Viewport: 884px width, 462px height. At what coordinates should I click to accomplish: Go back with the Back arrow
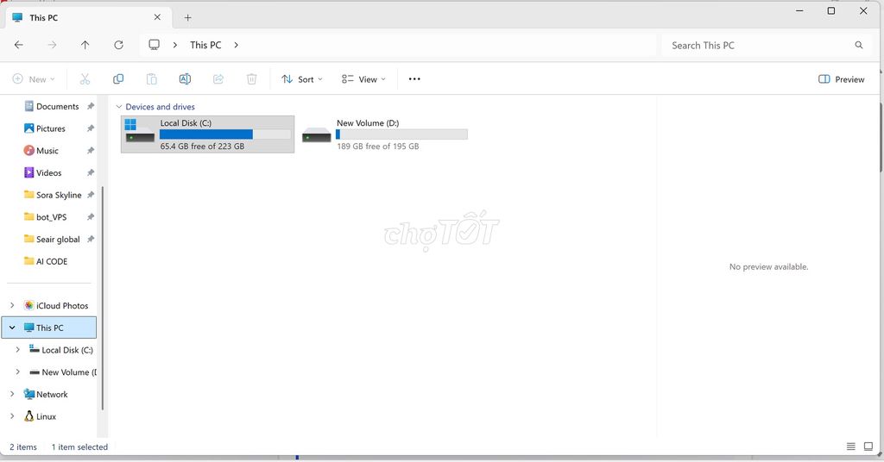[19, 45]
